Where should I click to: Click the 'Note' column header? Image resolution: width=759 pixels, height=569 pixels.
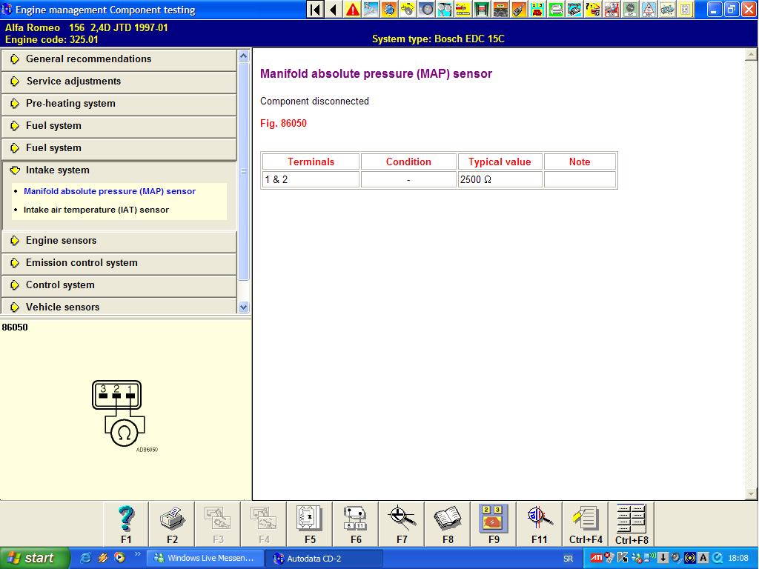tap(580, 162)
